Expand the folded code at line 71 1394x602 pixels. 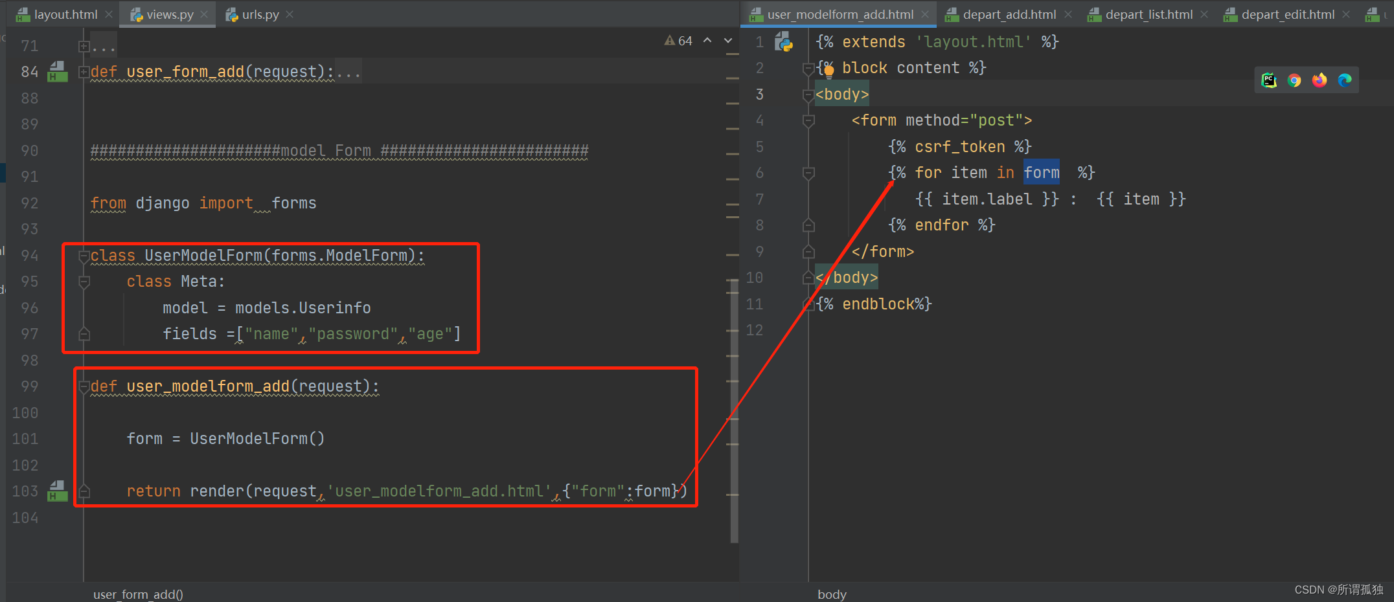coord(84,46)
